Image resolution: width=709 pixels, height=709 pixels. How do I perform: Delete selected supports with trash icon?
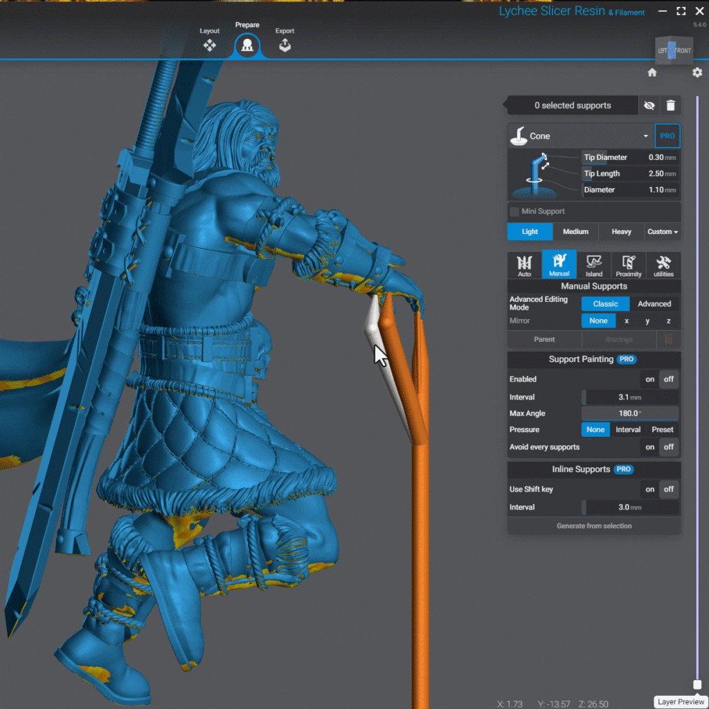click(x=670, y=105)
